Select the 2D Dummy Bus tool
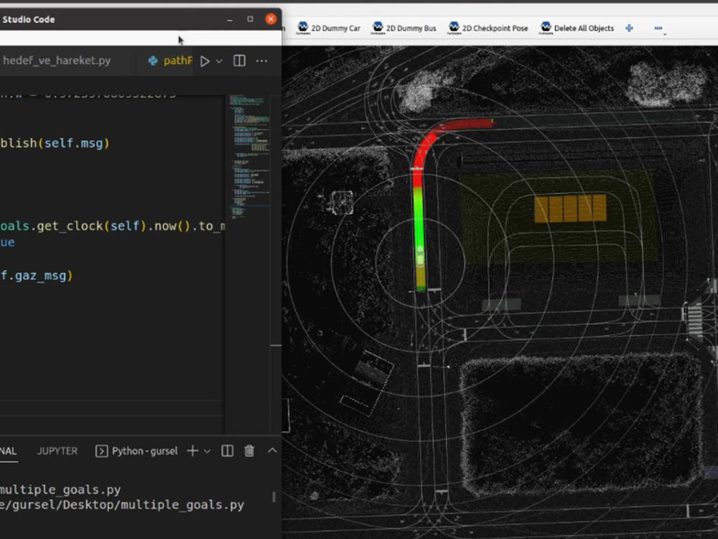Image resolution: width=718 pixels, height=539 pixels. coord(404,28)
